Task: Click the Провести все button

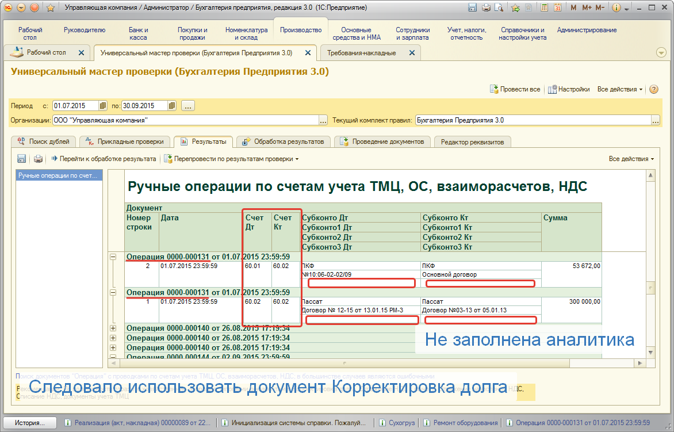Action: click(515, 89)
